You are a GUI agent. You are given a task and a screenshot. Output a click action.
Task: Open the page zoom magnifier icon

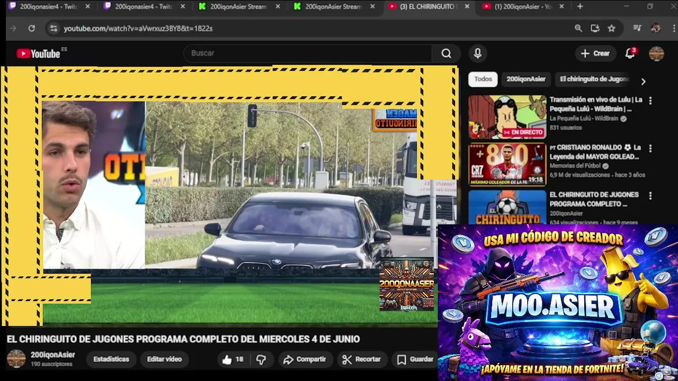coord(578,28)
